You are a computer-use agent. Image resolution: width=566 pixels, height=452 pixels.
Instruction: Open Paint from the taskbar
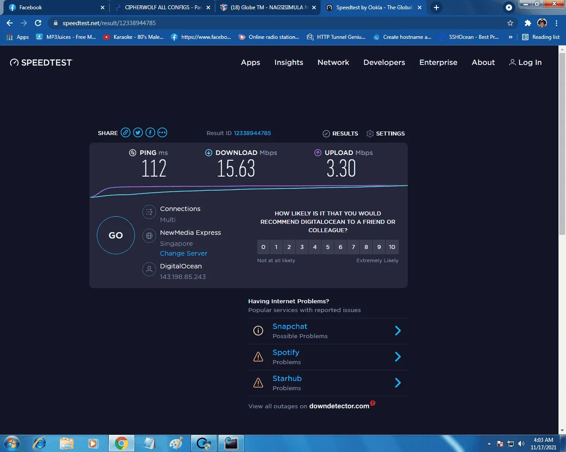(x=176, y=443)
